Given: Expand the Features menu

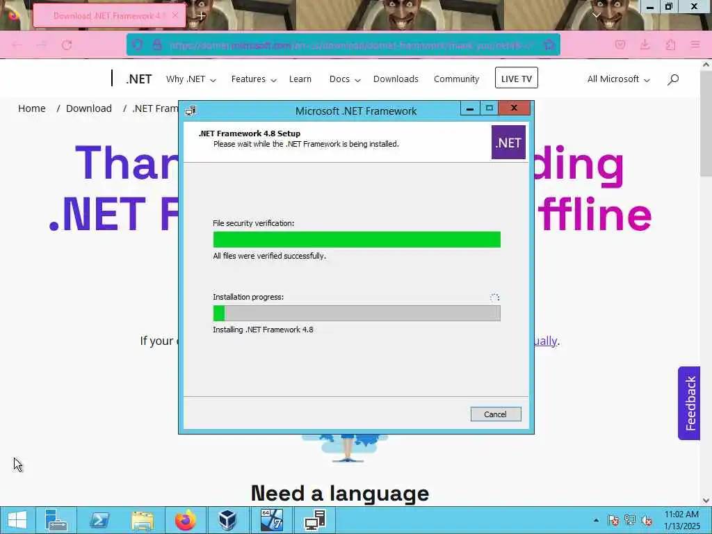Looking at the screenshot, I should [x=253, y=79].
